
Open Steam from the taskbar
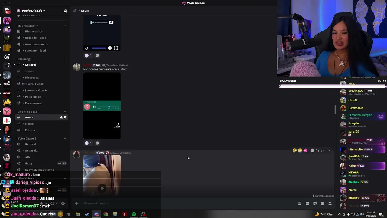pos(87,214)
